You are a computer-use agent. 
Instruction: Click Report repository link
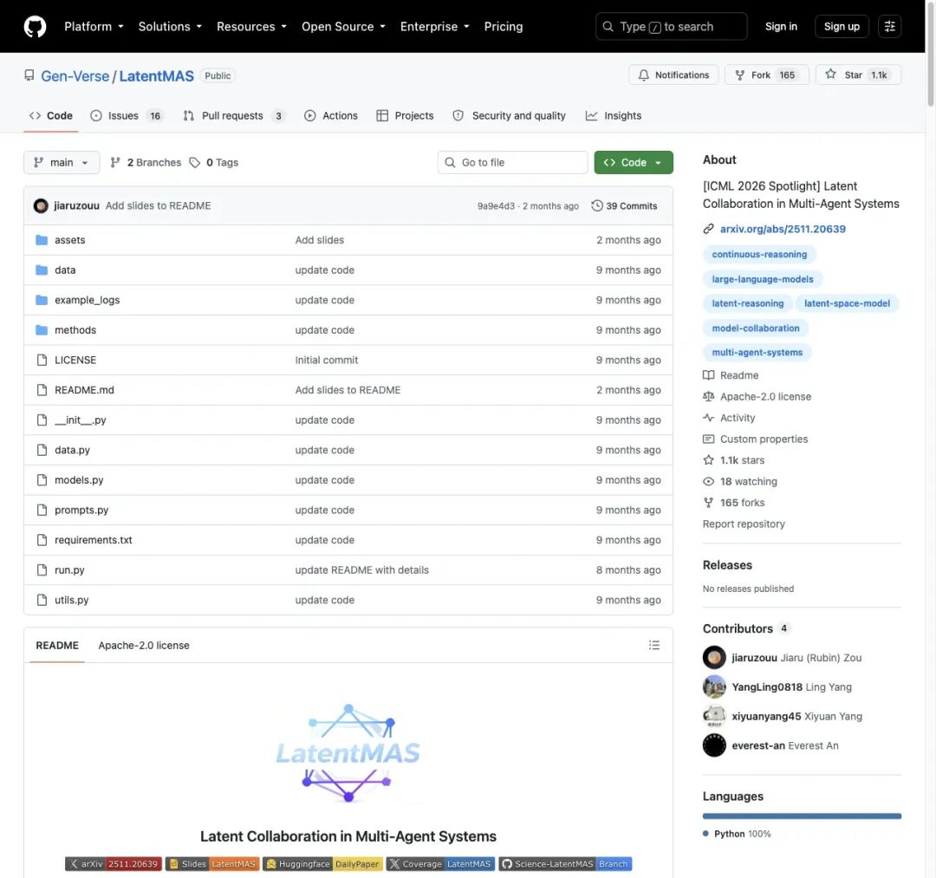(x=744, y=524)
